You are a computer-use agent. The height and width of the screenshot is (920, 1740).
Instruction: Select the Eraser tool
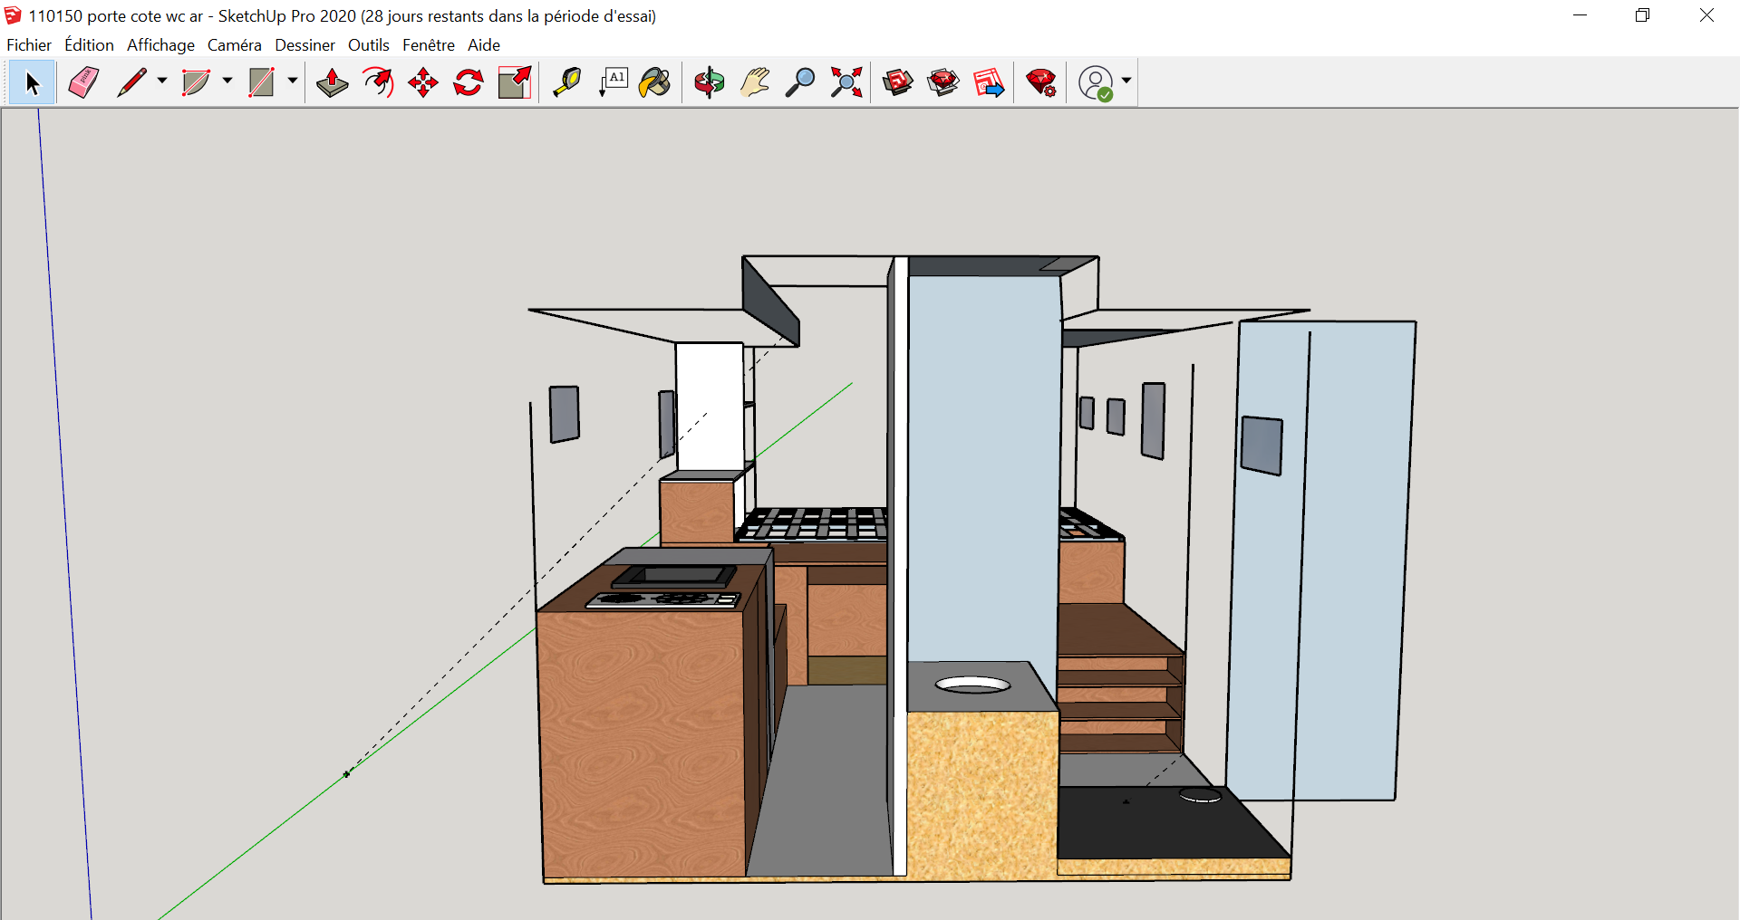pyautogui.click(x=83, y=82)
